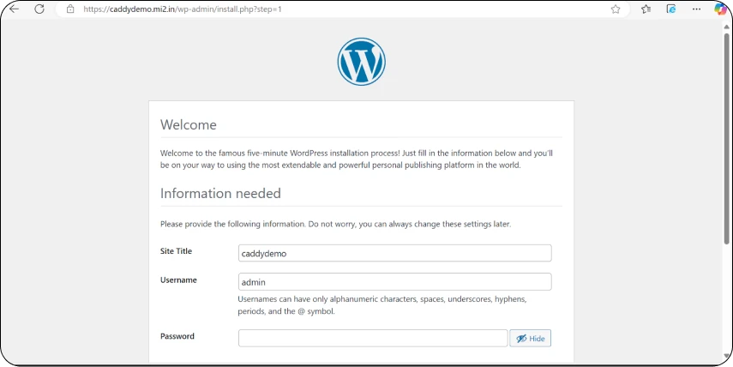This screenshot has height=367, width=733.
Task: Bookmark this page with the star icon
Action: 616,9
